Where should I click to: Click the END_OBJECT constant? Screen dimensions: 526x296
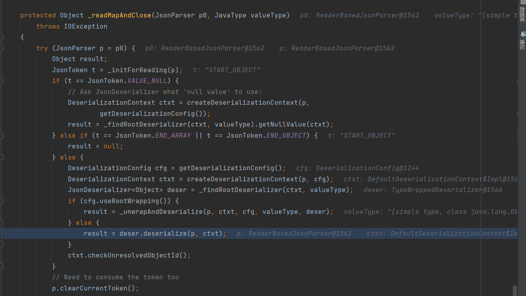[x=286, y=136]
